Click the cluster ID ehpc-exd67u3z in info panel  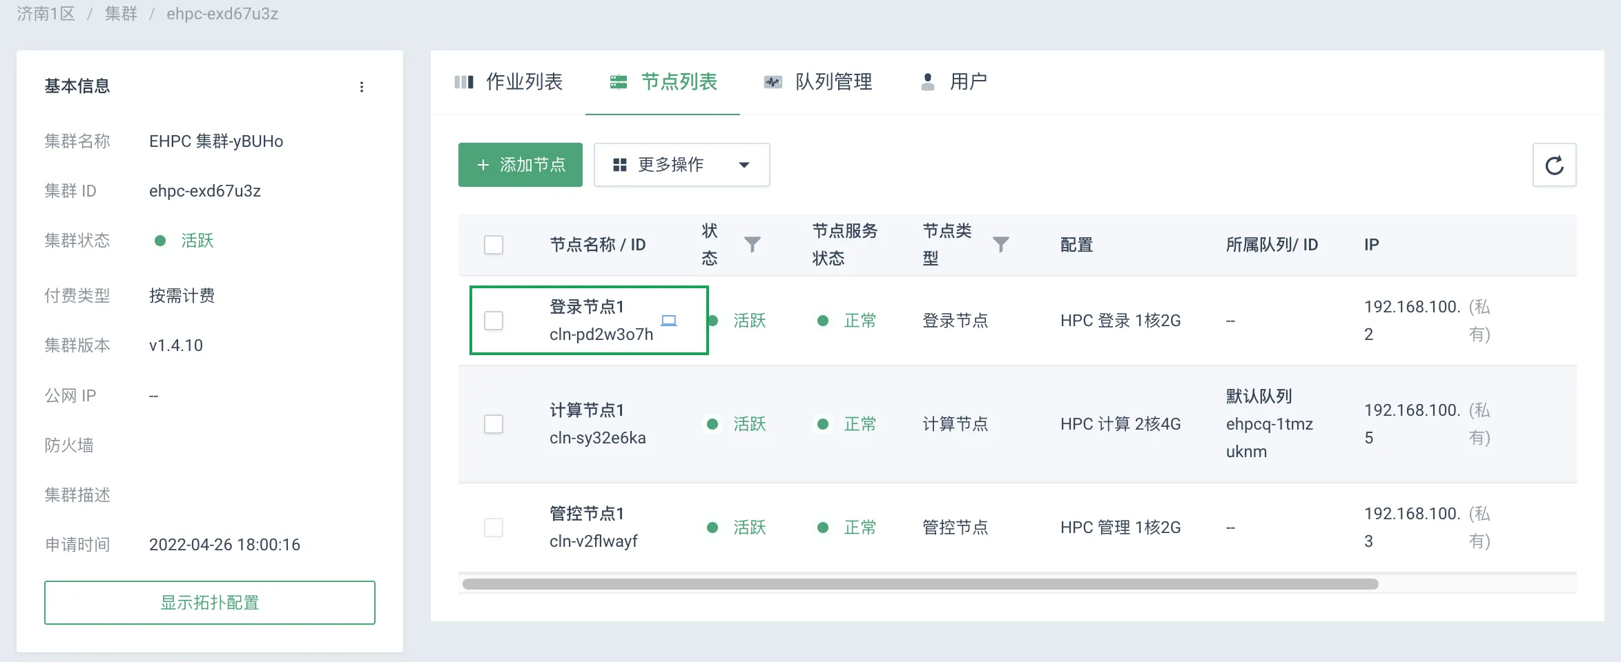click(205, 191)
